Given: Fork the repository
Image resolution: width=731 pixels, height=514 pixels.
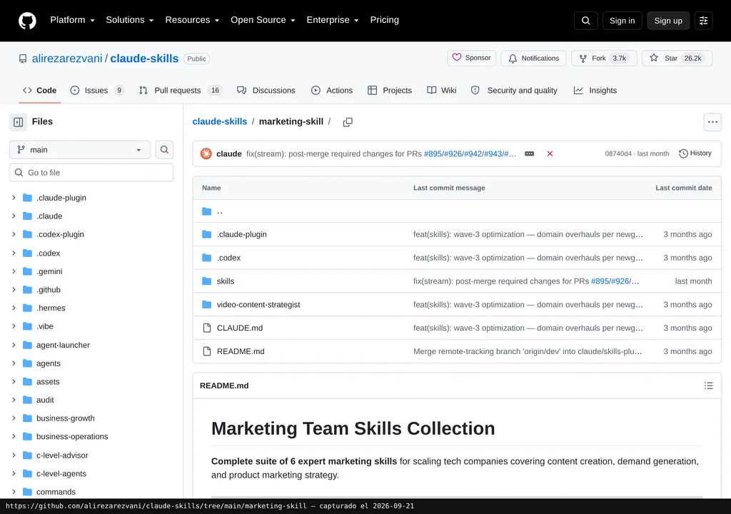Looking at the screenshot, I should tap(604, 59).
